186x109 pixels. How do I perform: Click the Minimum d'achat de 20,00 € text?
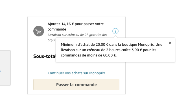(85, 45)
